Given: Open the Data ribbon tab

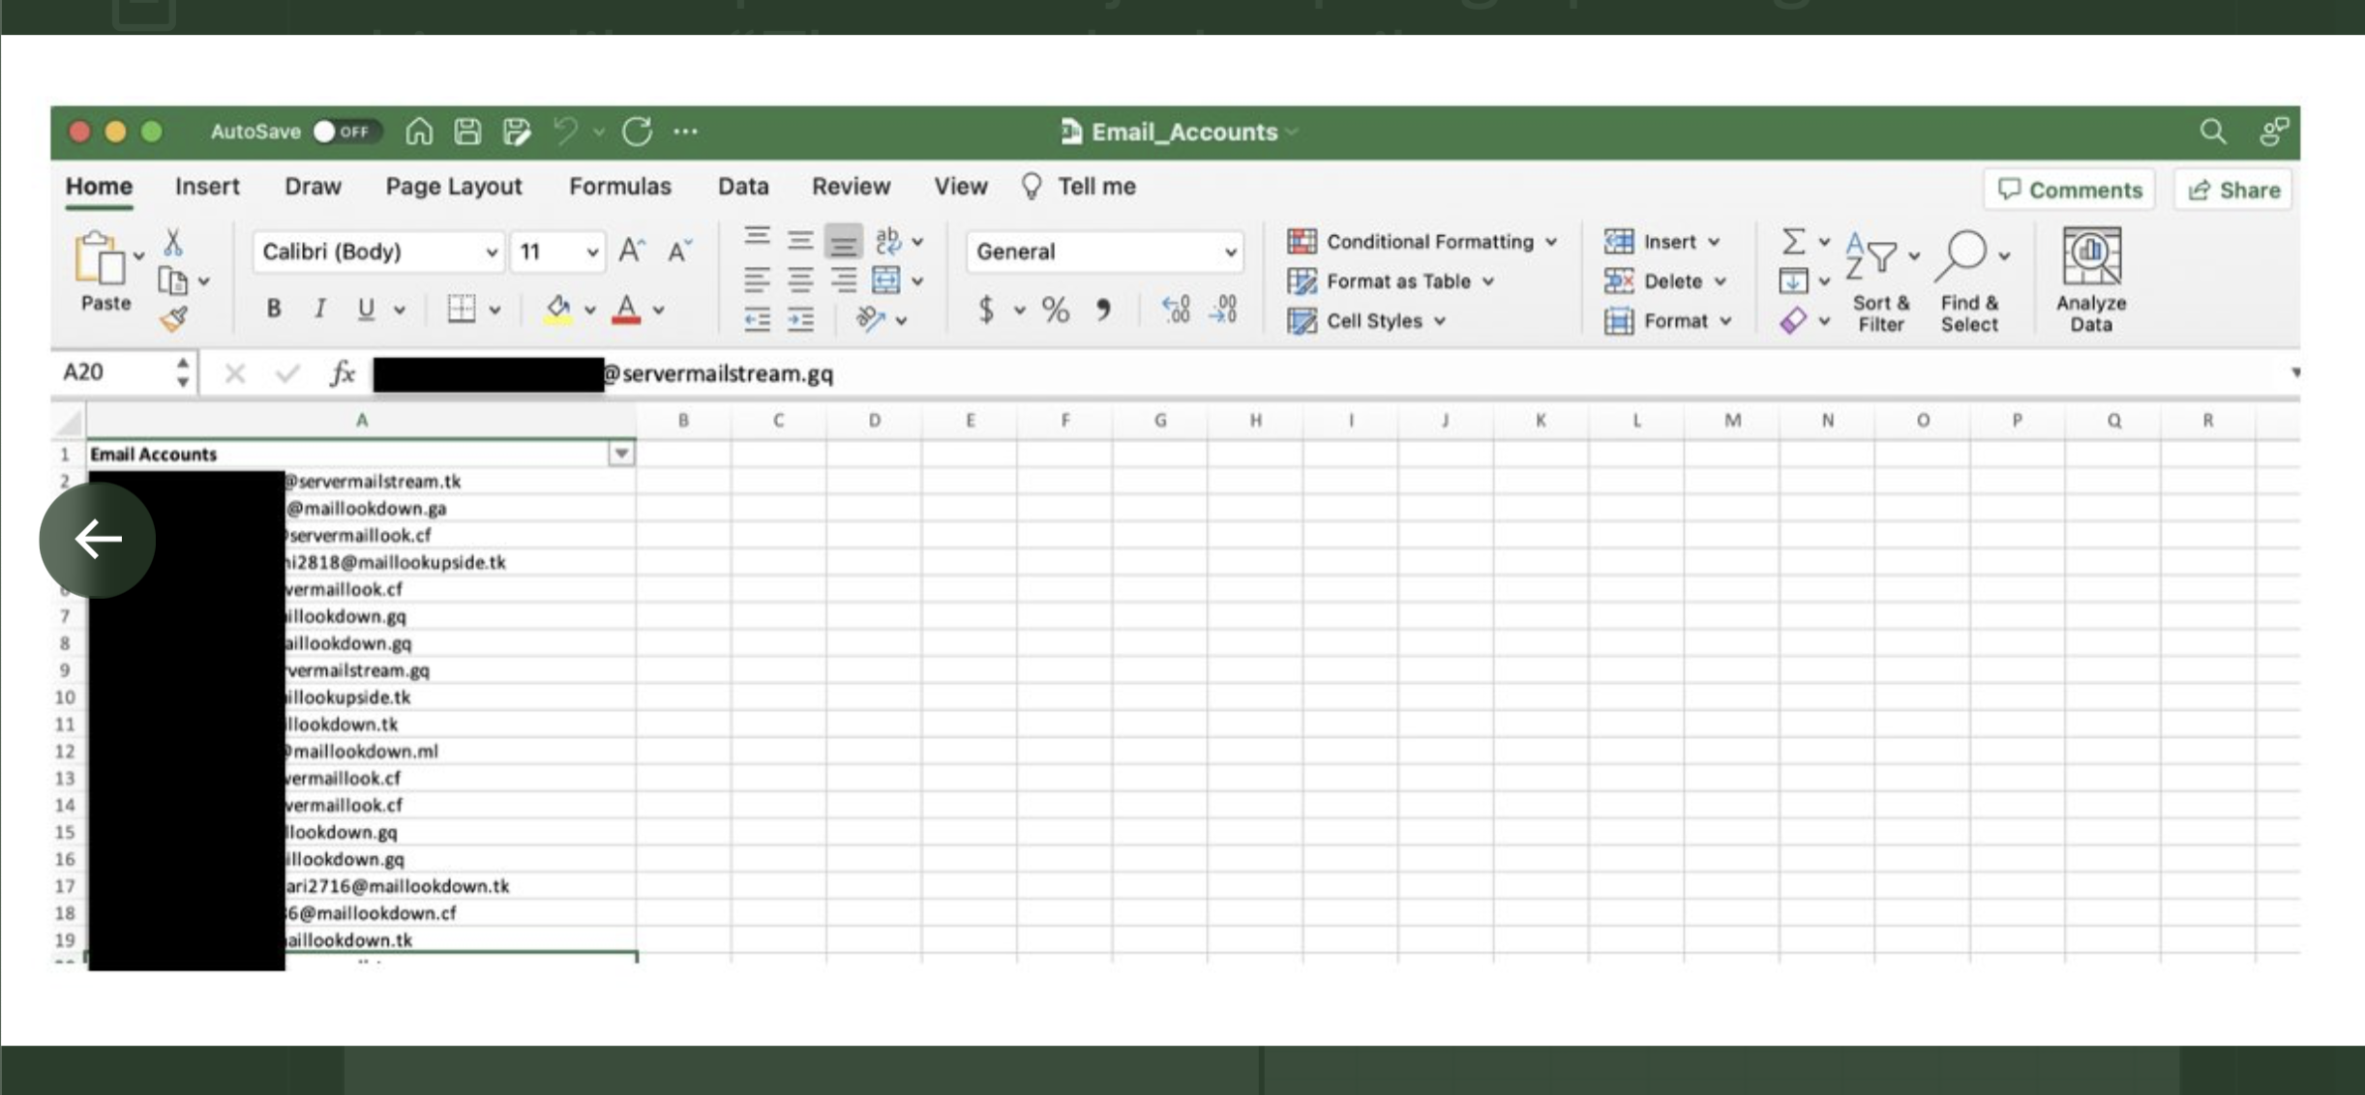Looking at the screenshot, I should (743, 187).
